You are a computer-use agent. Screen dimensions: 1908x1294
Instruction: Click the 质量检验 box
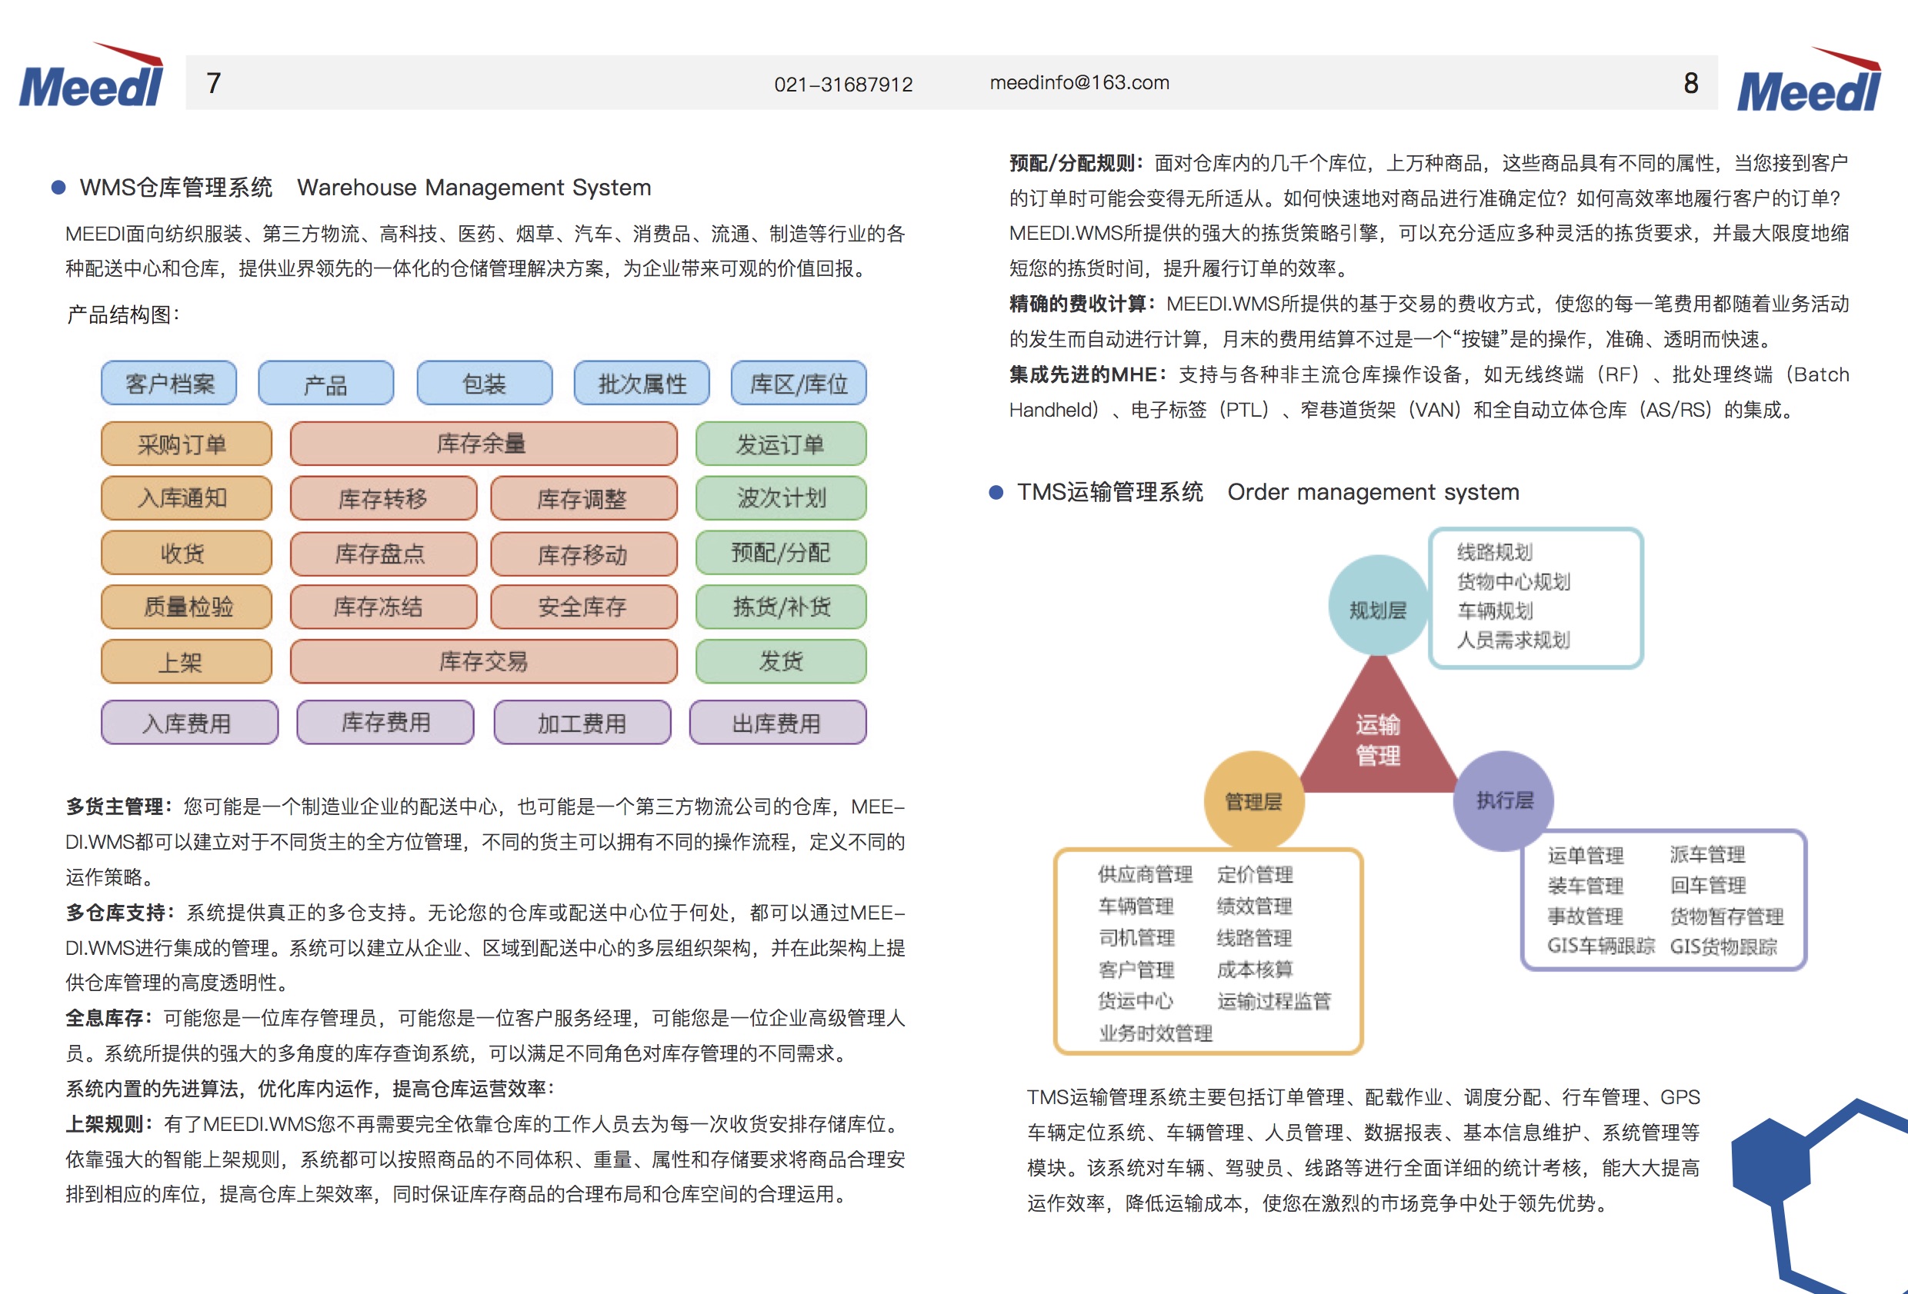[186, 607]
